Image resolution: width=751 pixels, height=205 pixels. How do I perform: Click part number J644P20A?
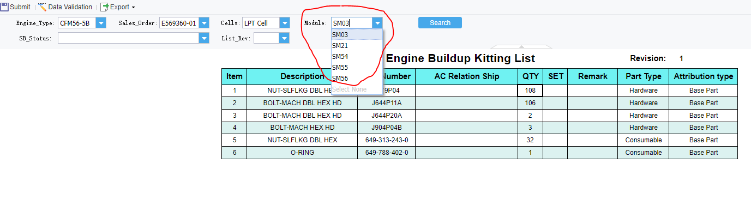pos(387,116)
